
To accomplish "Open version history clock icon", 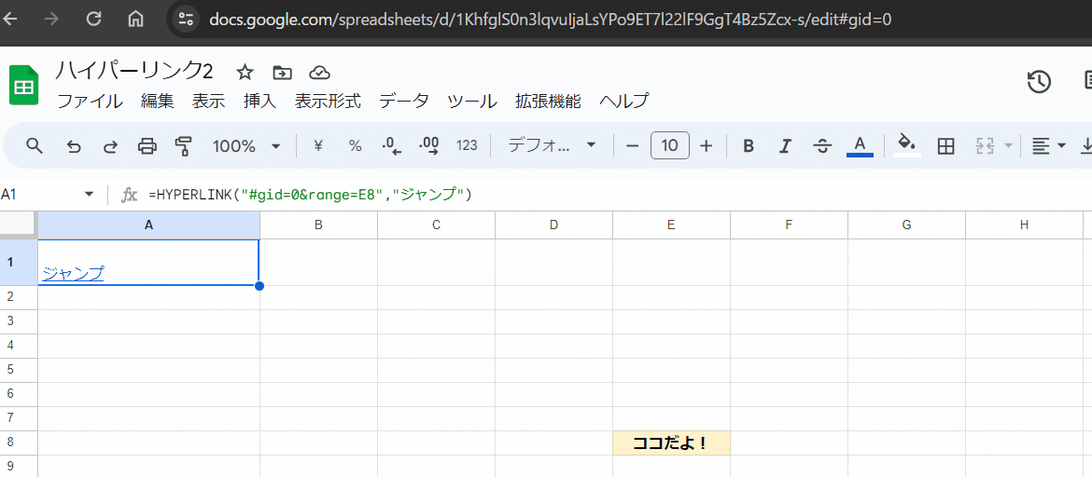I will [1039, 81].
